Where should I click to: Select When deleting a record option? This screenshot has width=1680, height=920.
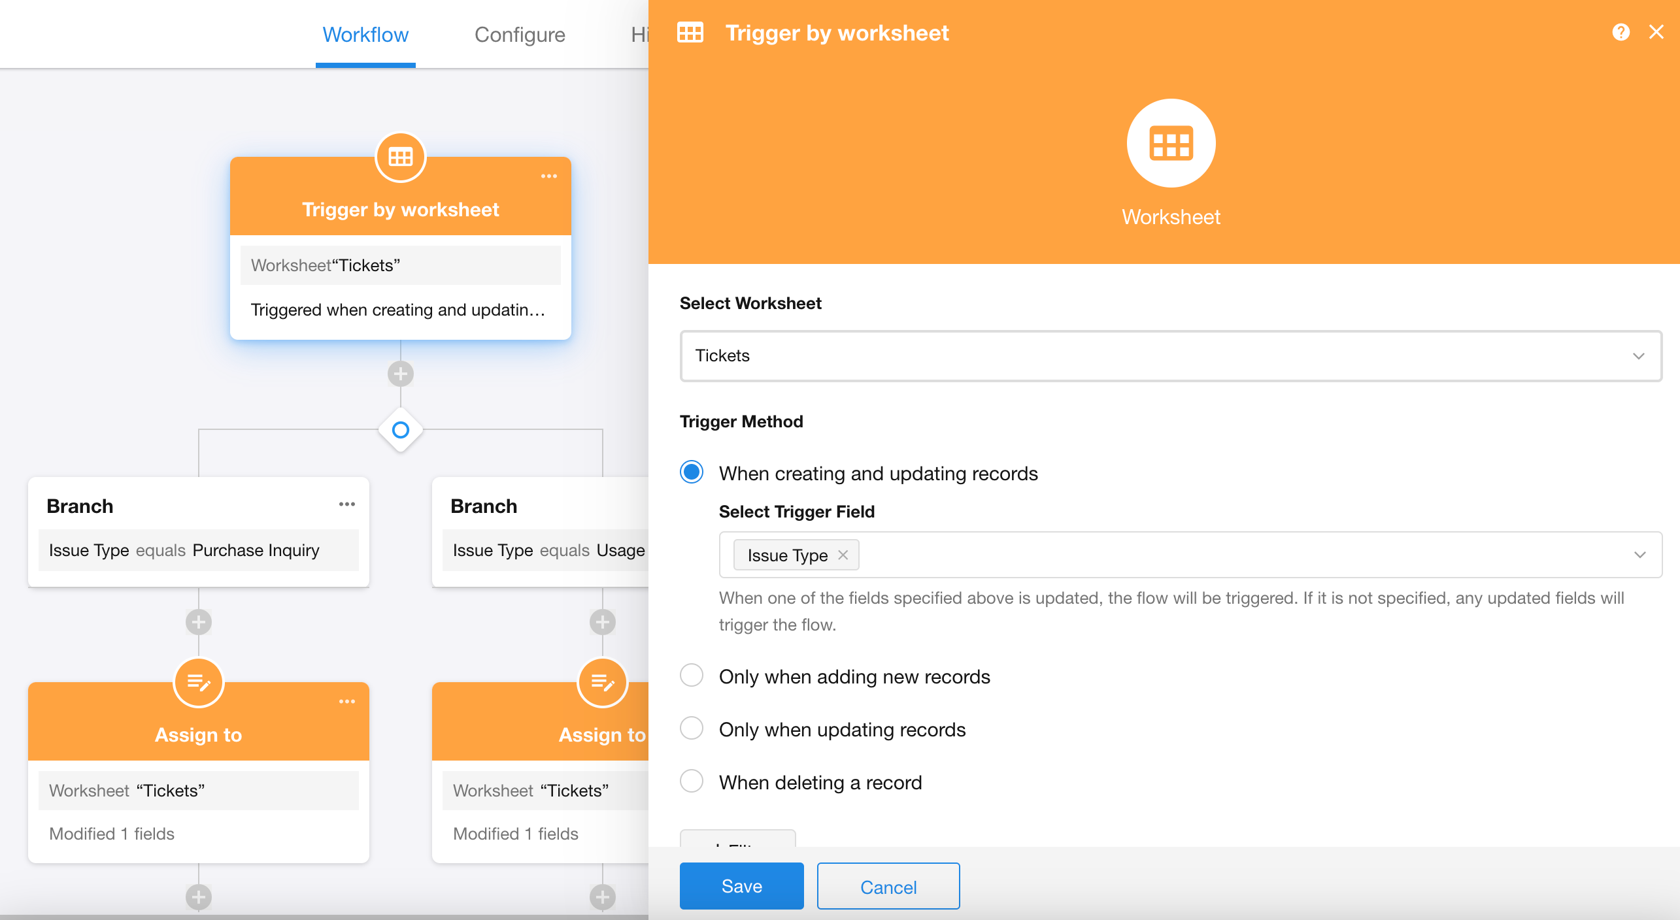tap(692, 781)
